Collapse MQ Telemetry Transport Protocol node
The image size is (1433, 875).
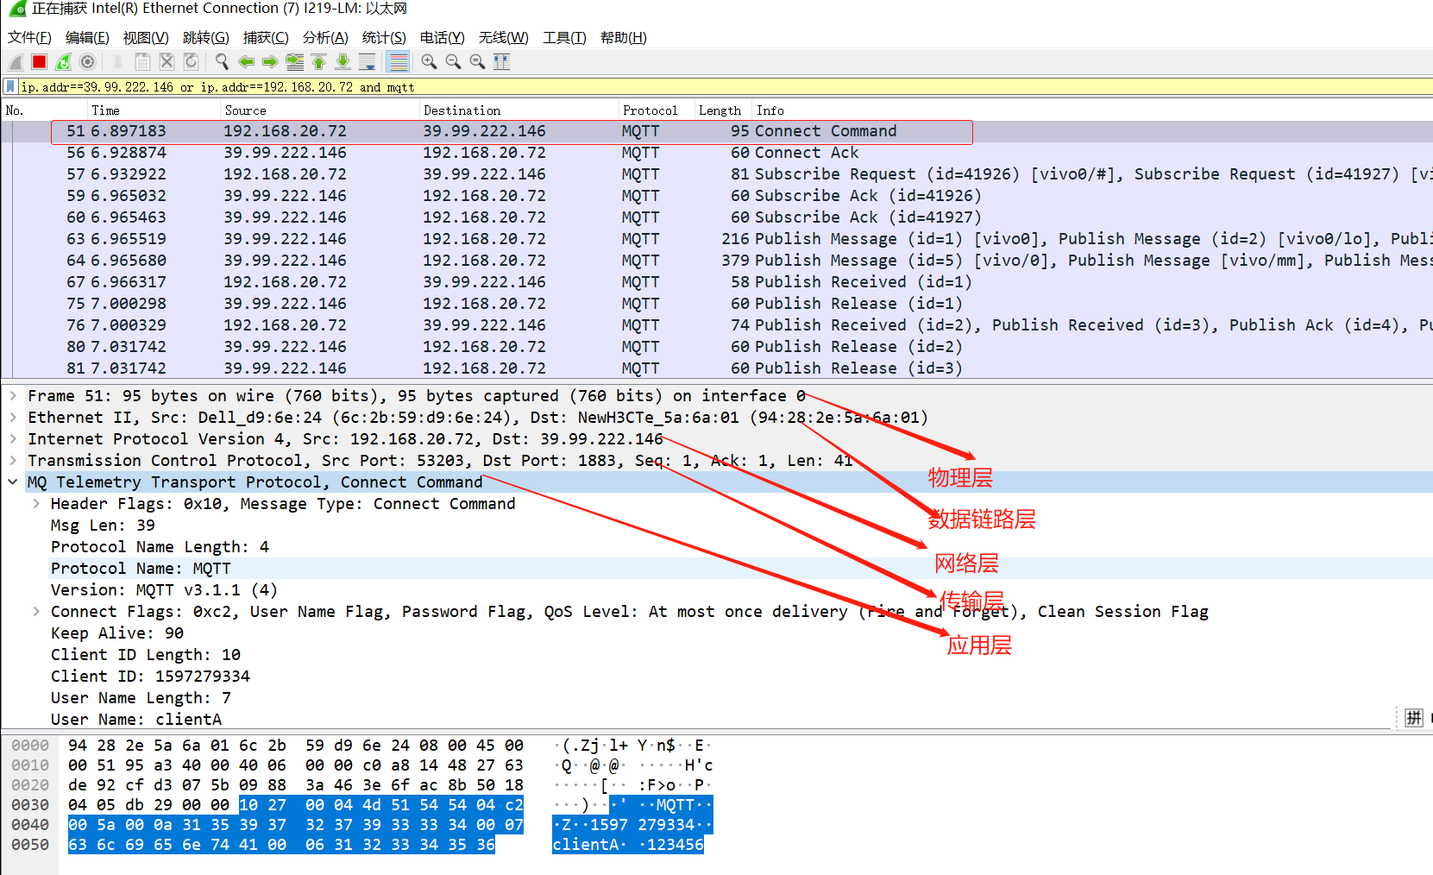13,482
